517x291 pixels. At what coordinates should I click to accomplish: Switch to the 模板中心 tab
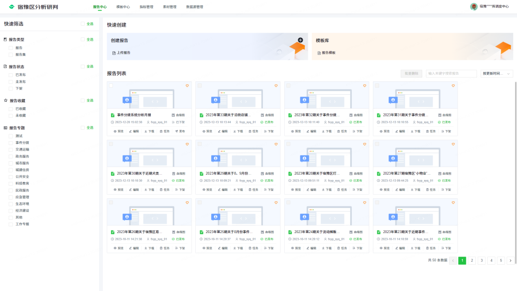[123, 7]
